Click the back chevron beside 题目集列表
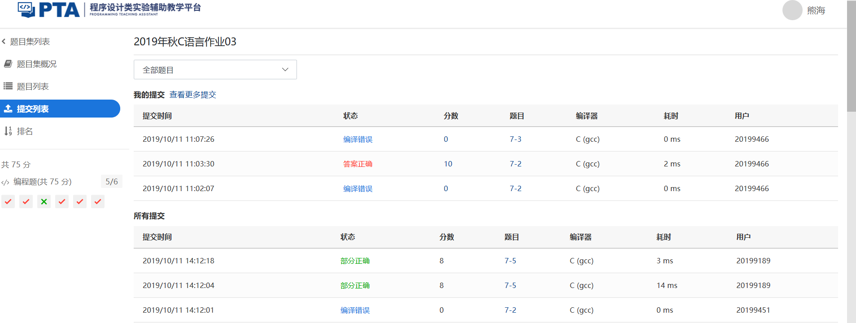This screenshot has height=323, width=856. 4,41
